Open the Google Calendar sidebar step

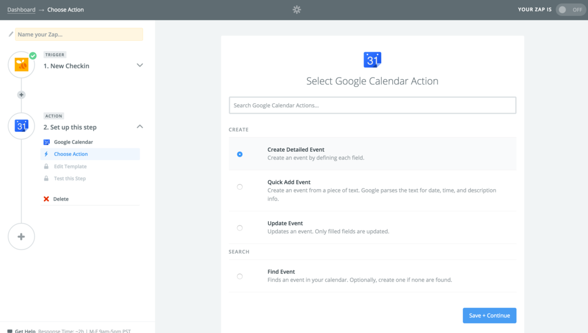pos(73,142)
